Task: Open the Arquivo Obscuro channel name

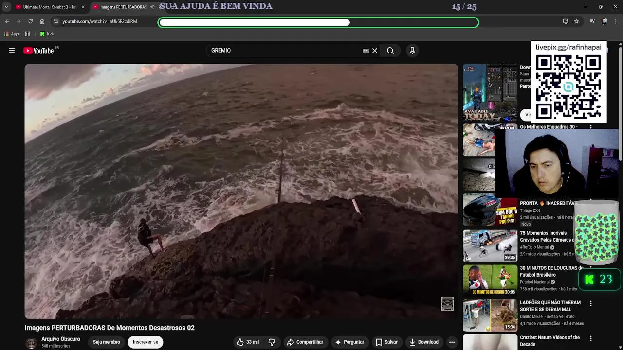Action: click(x=61, y=339)
